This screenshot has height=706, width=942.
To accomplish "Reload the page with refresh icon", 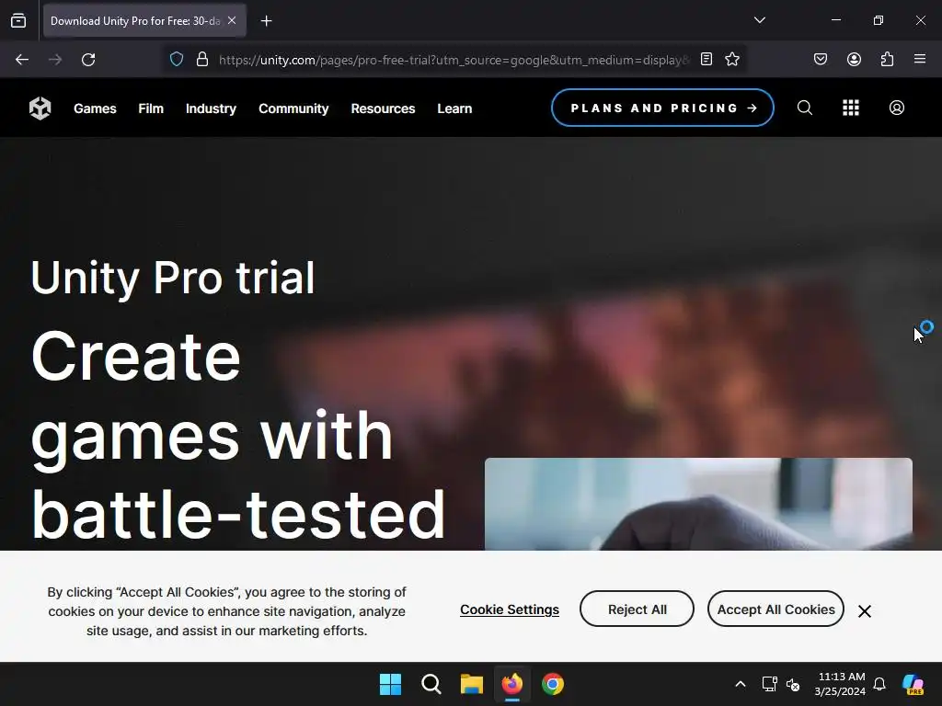I will point(88,60).
